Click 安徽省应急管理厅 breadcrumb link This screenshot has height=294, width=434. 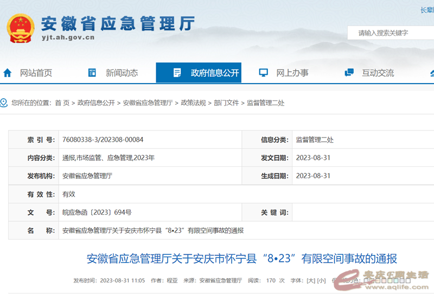tap(148, 103)
